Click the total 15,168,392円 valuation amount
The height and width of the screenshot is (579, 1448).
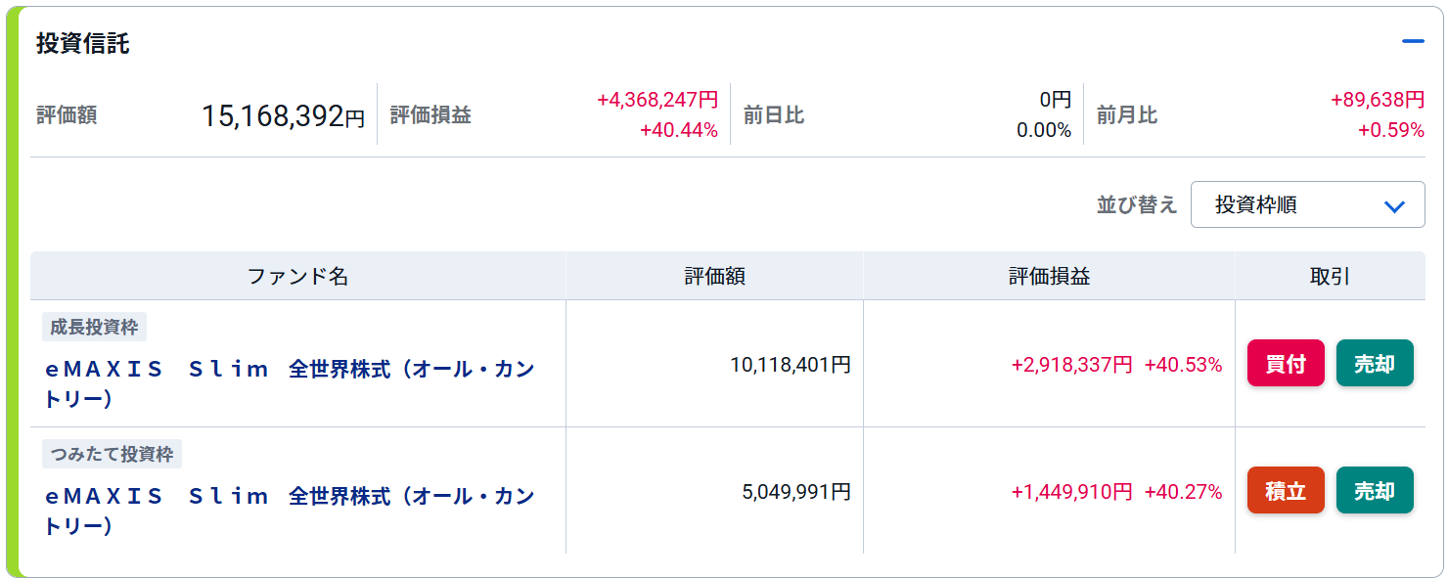tap(283, 116)
